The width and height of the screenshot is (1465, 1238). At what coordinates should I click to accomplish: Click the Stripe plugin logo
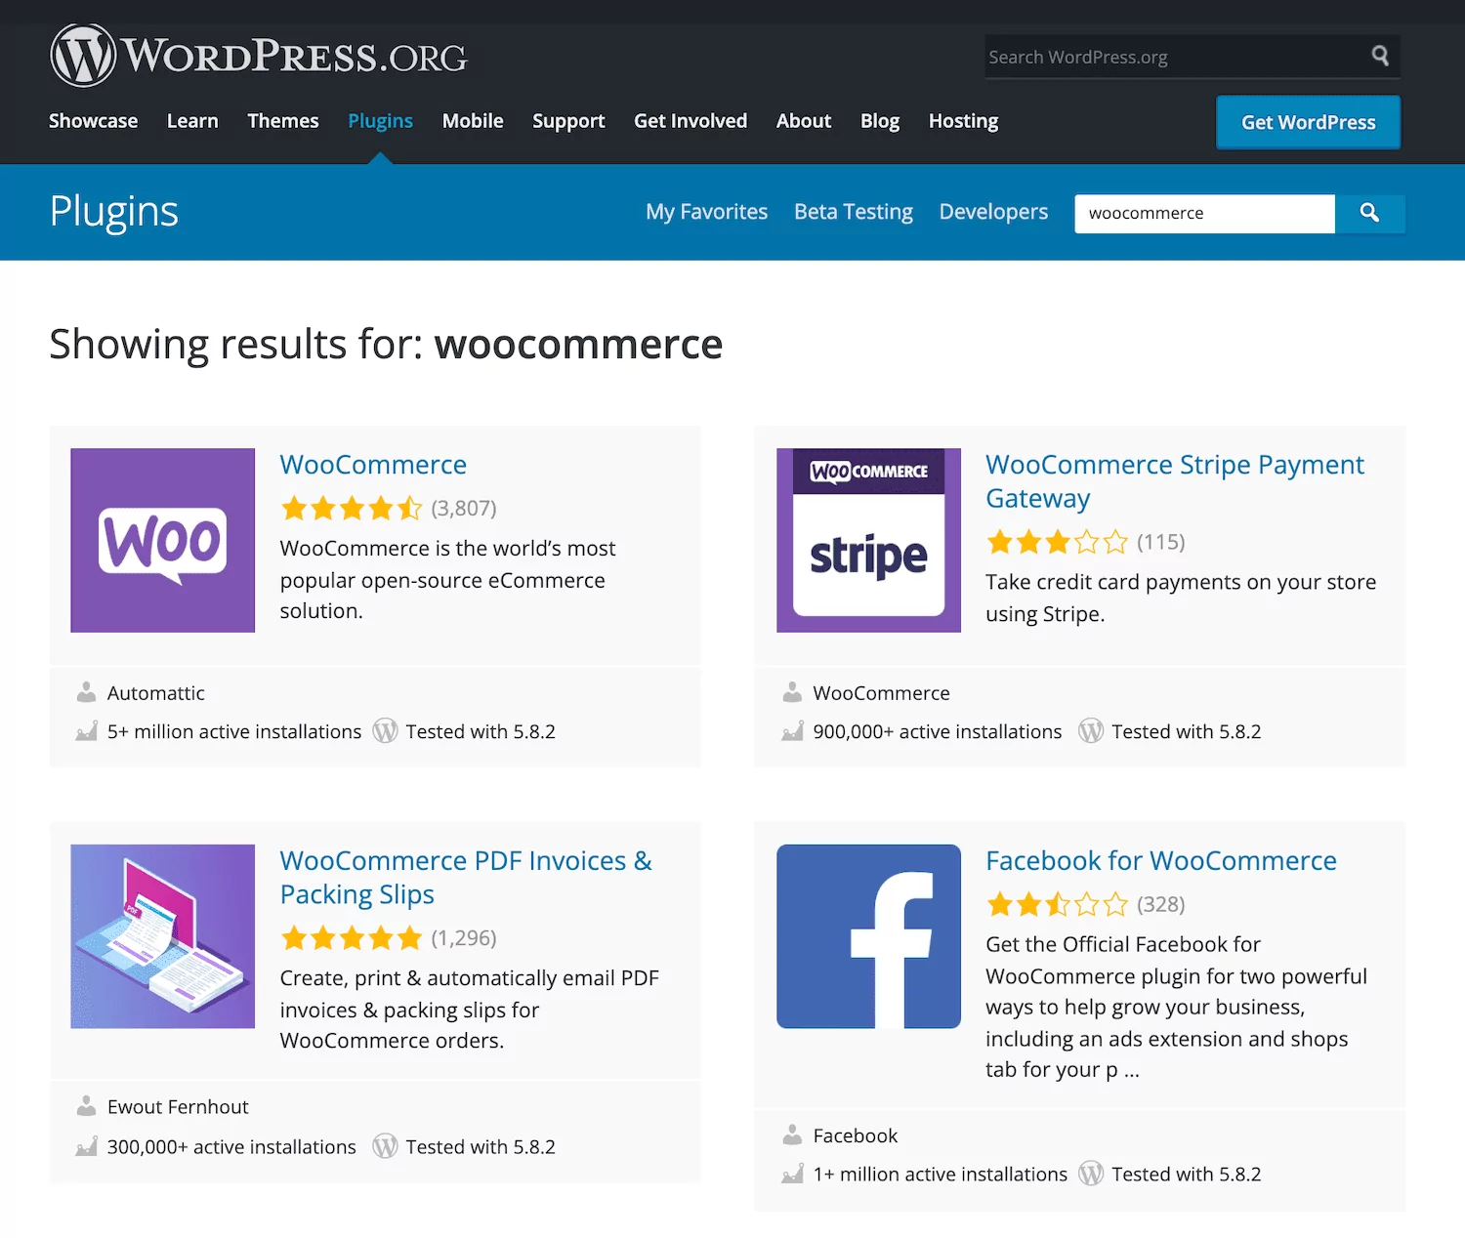(x=867, y=541)
